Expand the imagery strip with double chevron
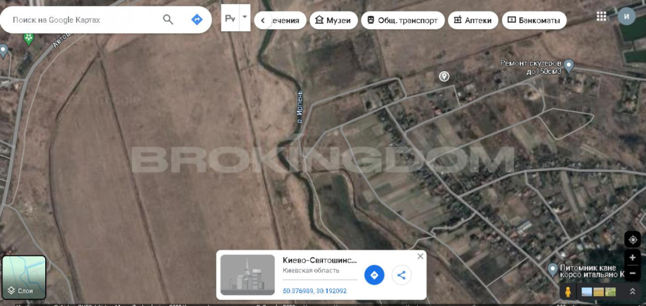This screenshot has height=306, width=646. tap(632, 291)
